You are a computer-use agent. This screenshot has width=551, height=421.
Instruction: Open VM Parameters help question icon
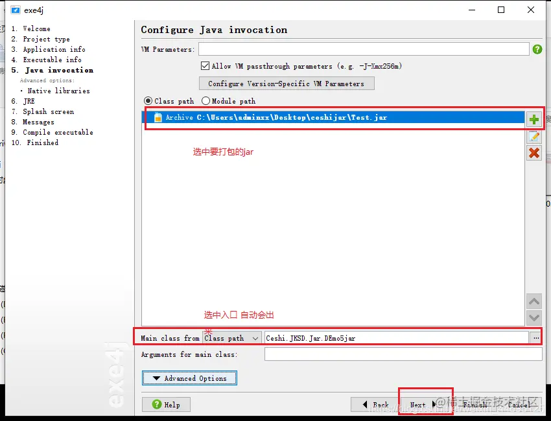coord(537,49)
